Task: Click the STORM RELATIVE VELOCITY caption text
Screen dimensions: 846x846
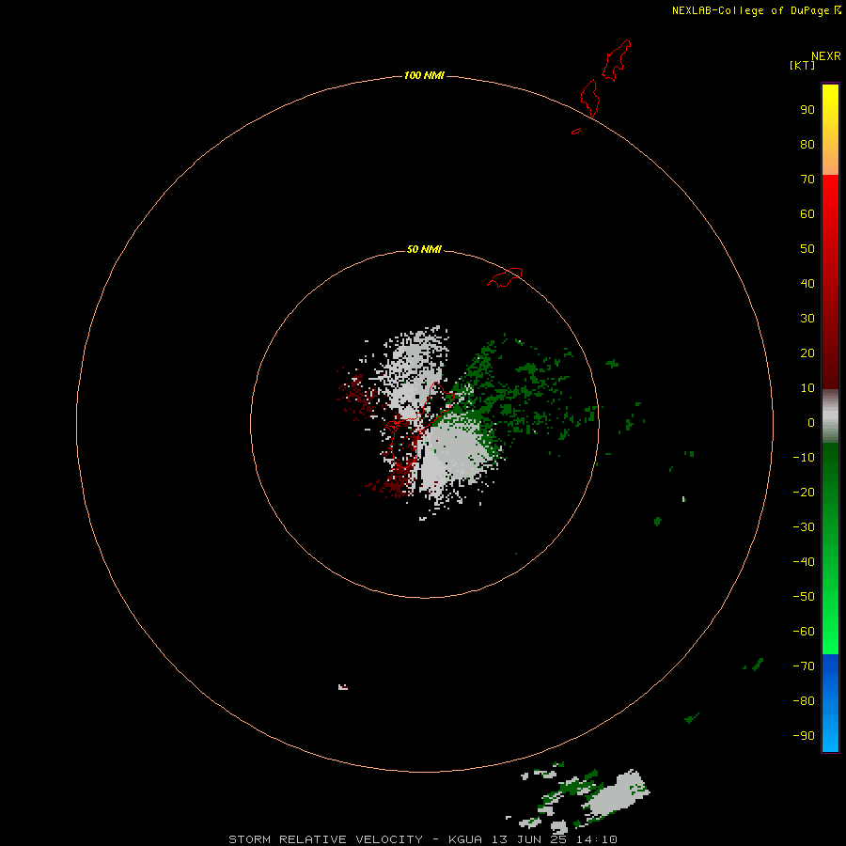Action: [x=325, y=839]
